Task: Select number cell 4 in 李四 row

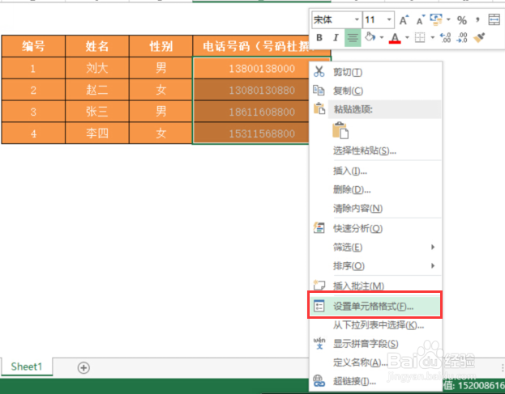Action: tap(33, 133)
